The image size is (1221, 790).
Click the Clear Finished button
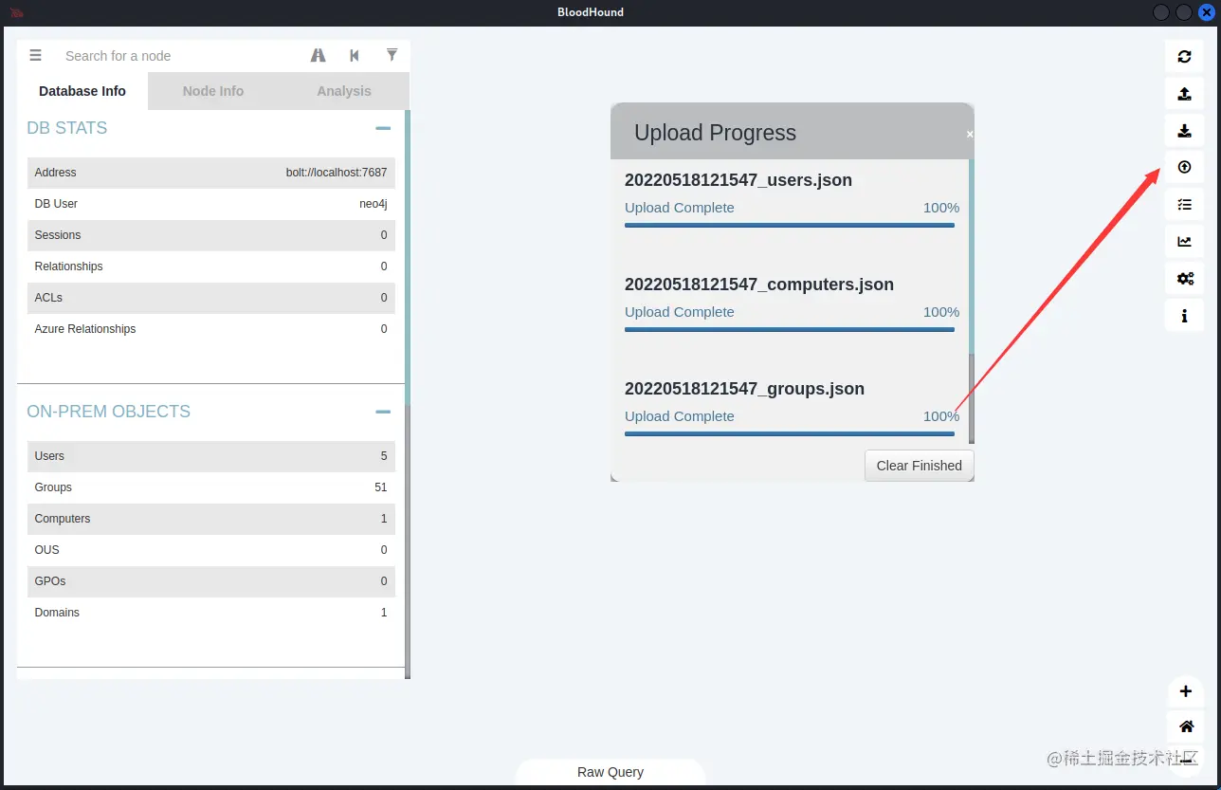click(x=919, y=466)
